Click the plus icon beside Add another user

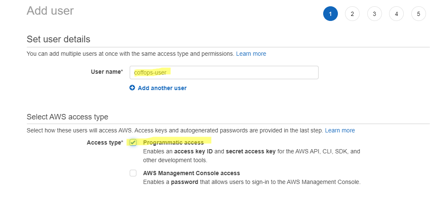tap(132, 88)
